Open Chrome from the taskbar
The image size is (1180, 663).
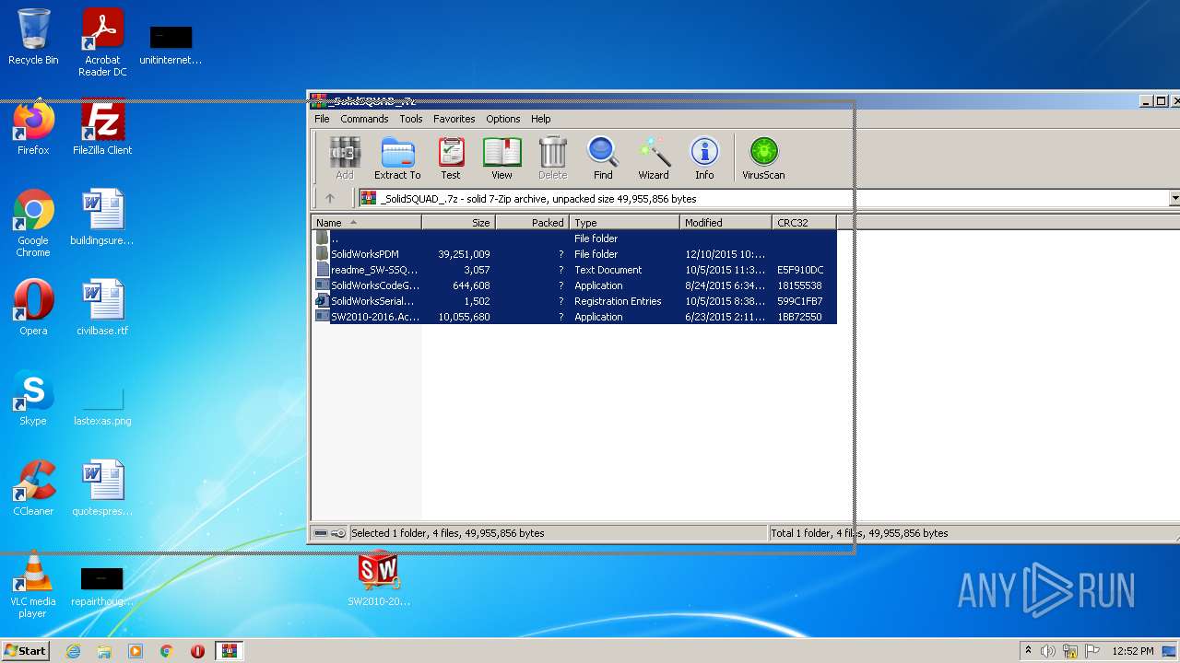click(x=167, y=651)
